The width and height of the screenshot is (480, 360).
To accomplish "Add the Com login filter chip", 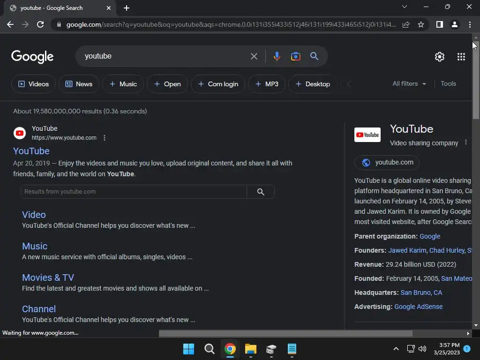I will point(218,84).
